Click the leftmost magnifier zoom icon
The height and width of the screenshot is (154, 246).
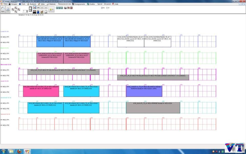click(x=13, y=9)
